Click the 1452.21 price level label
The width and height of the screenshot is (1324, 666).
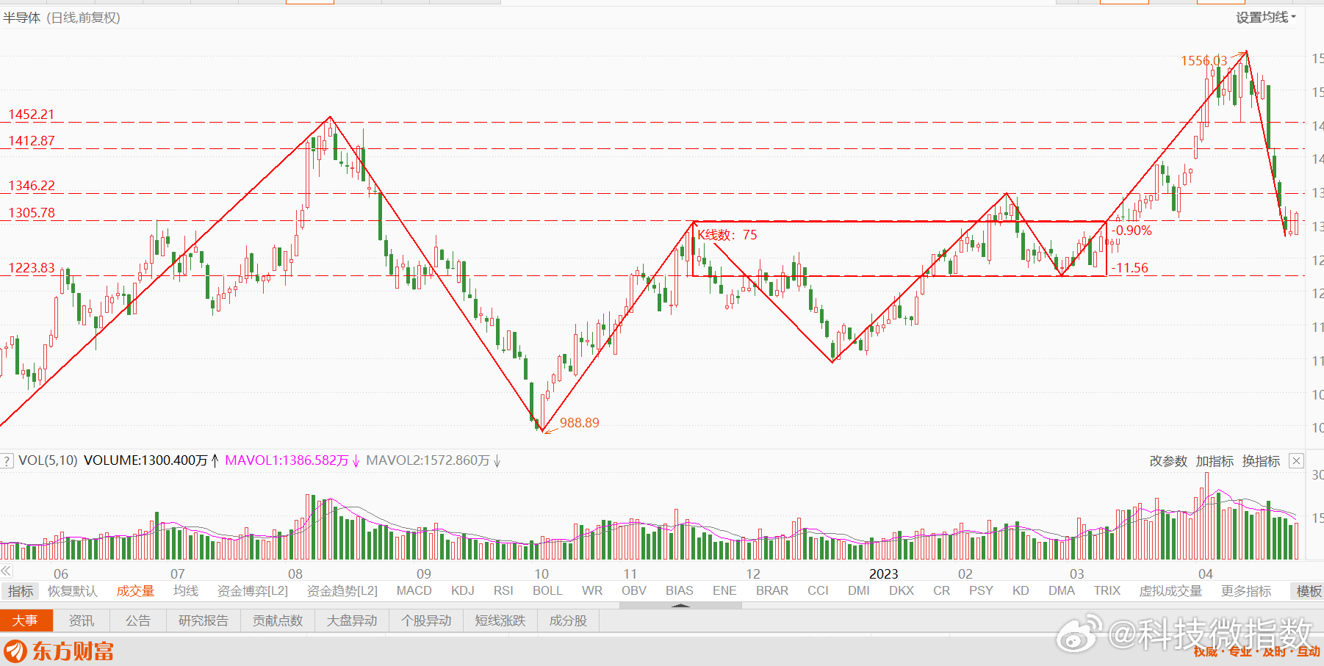pos(31,115)
